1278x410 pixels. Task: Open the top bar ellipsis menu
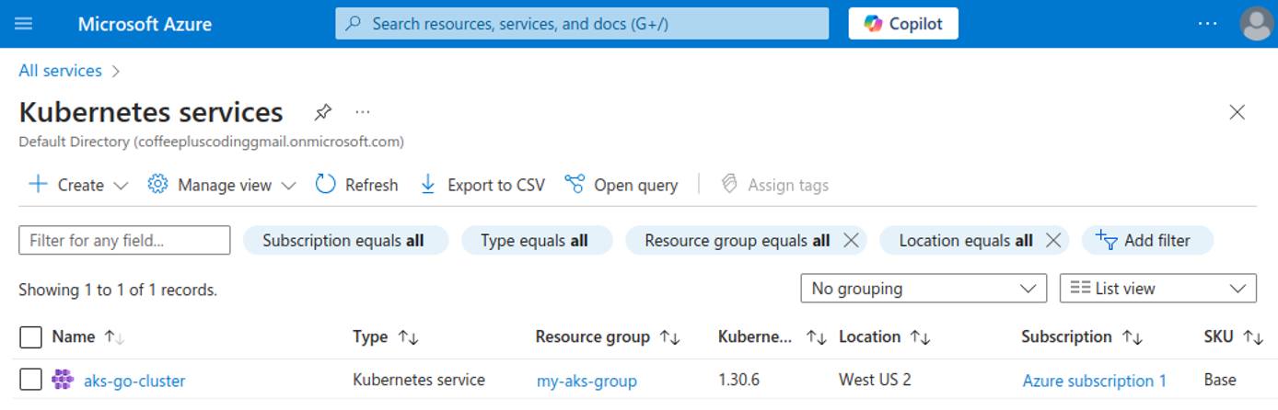click(1208, 24)
